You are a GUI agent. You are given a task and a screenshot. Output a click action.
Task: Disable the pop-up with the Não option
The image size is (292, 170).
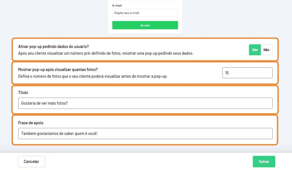(x=266, y=50)
